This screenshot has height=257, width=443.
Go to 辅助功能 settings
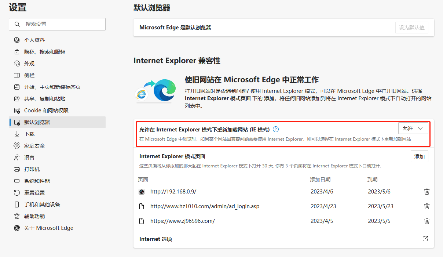(x=57, y=216)
